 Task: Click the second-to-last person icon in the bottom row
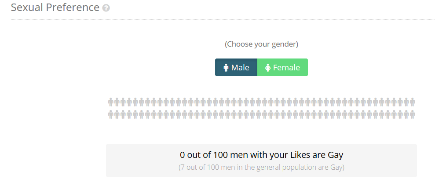pyautogui.click(x=406, y=114)
